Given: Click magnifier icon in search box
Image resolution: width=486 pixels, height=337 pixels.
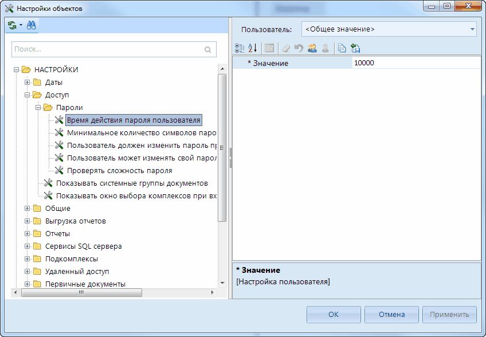Looking at the screenshot, I should pos(208,50).
